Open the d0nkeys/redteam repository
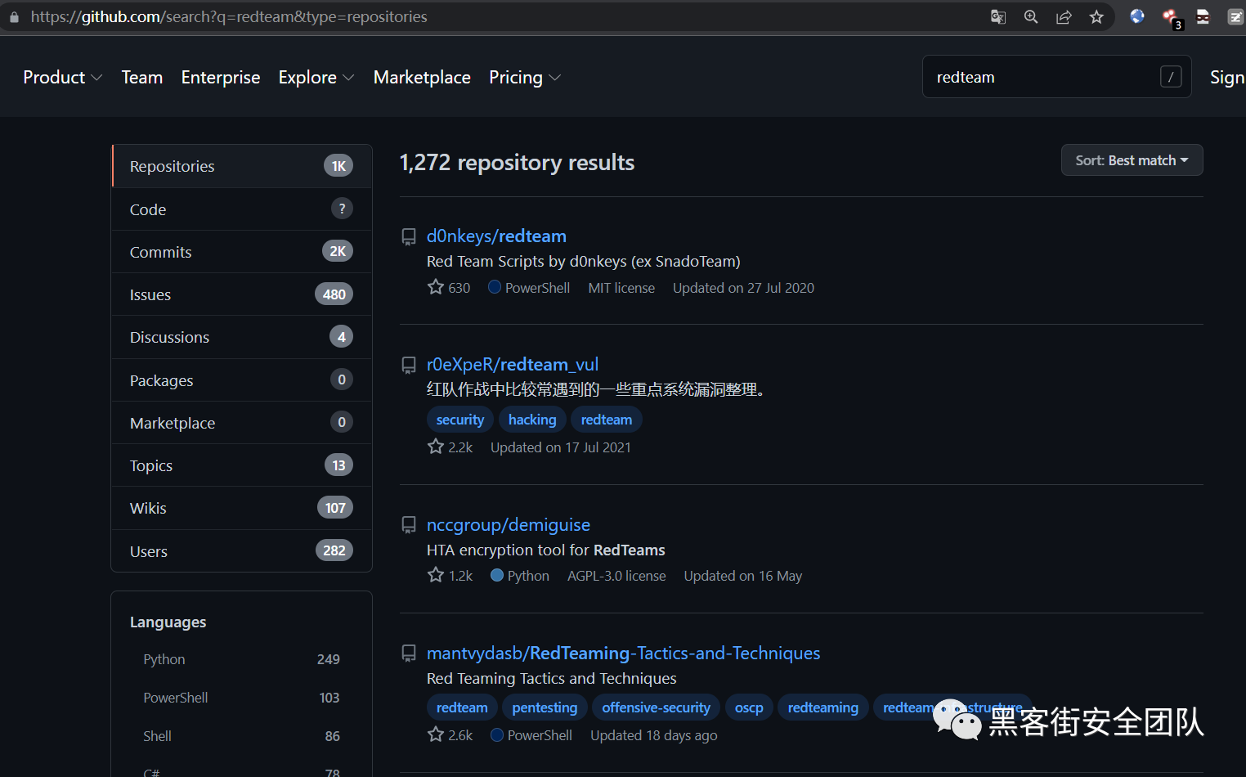Screen dimensions: 1246x777 [x=496, y=236]
